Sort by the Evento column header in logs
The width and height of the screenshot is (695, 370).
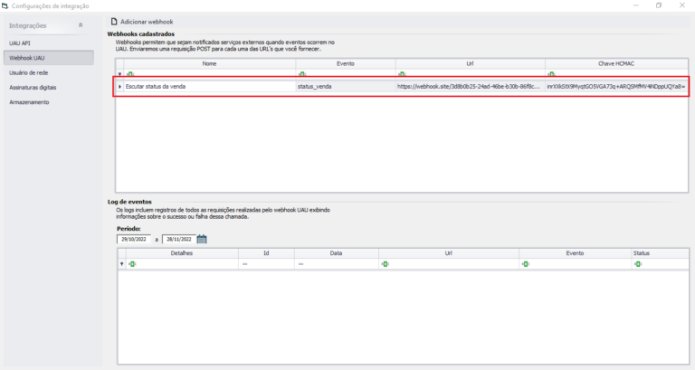[575, 254]
